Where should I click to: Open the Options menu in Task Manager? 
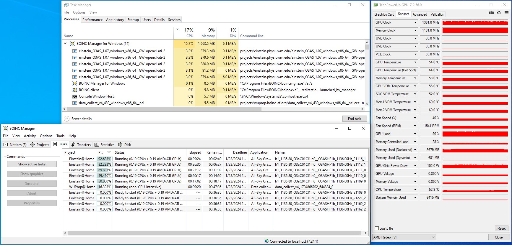[x=79, y=12]
